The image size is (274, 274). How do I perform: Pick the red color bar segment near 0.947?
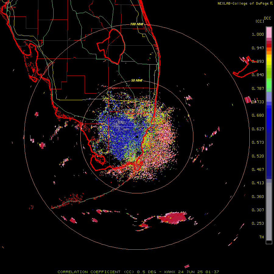[269, 46]
